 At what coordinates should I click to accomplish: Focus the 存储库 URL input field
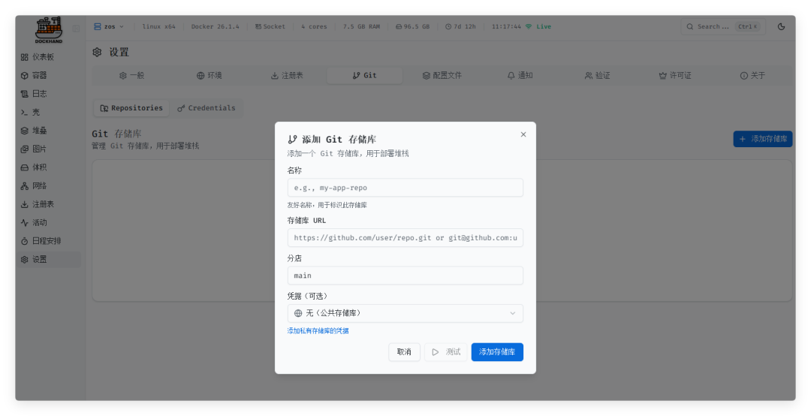[405, 238]
